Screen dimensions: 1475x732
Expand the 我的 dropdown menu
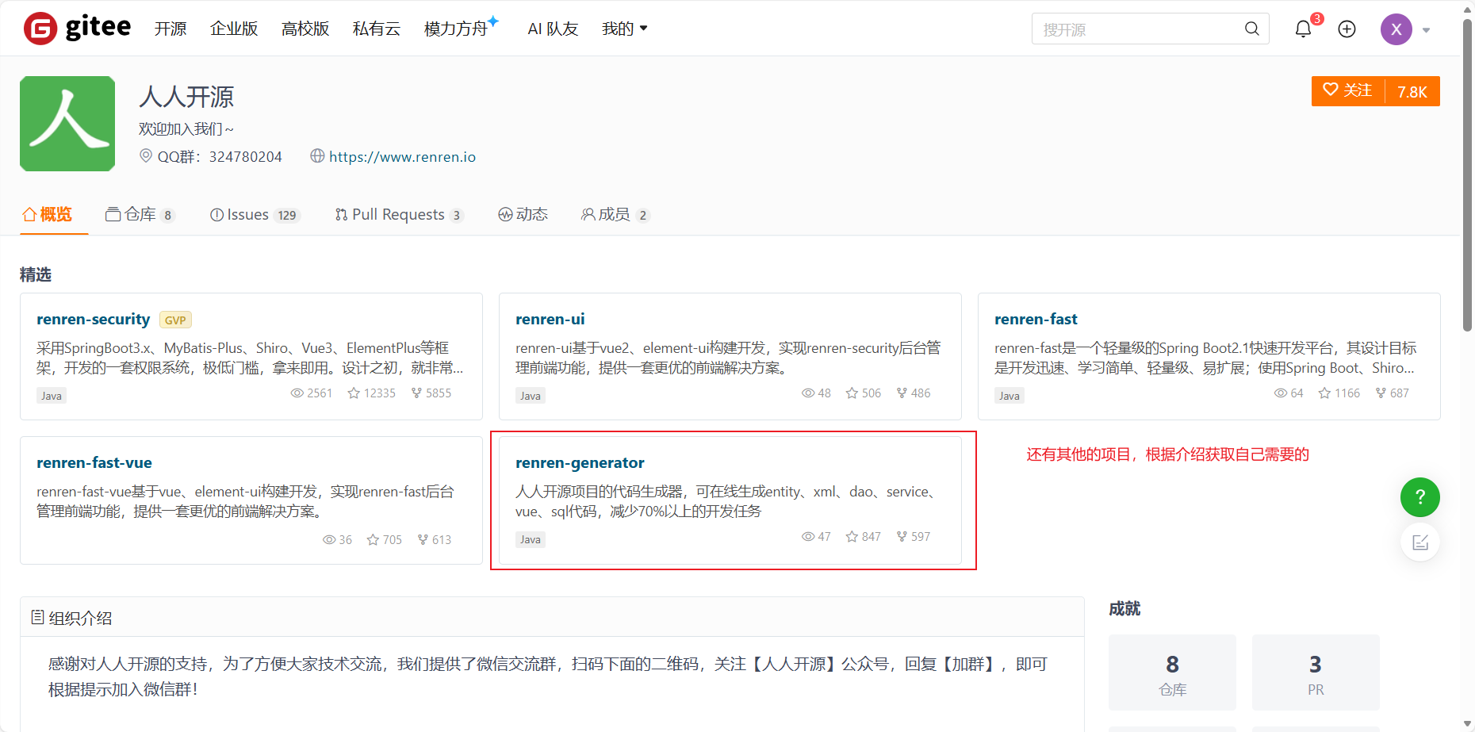point(625,29)
